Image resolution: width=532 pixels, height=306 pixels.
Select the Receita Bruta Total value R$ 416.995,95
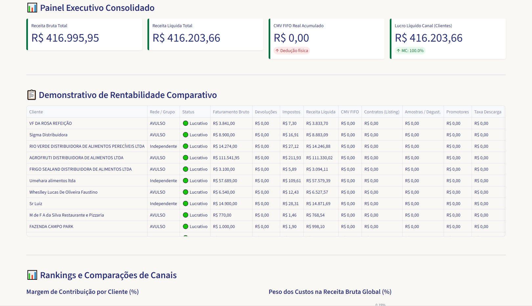click(x=65, y=38)
